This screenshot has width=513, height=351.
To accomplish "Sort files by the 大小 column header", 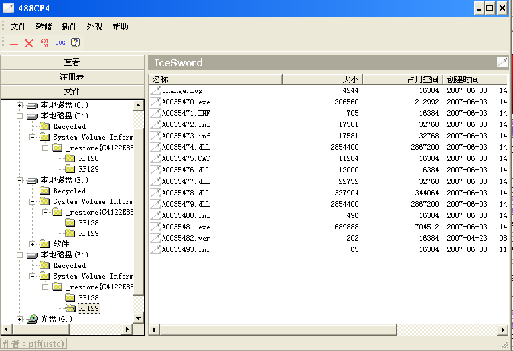I will tap(322, 79).
